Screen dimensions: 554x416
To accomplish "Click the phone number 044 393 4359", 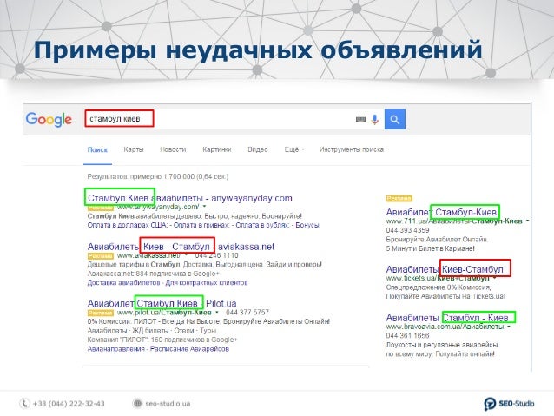I will click(x=407, y=230).
